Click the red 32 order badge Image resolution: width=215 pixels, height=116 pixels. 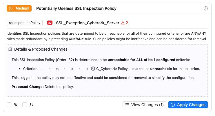pos(50,23)
